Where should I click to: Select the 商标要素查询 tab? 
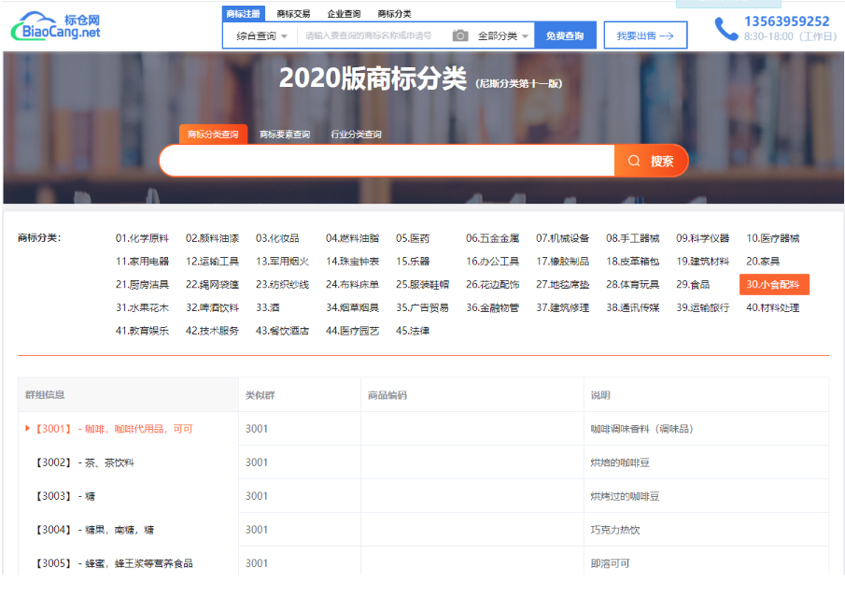tap(285, 135)
